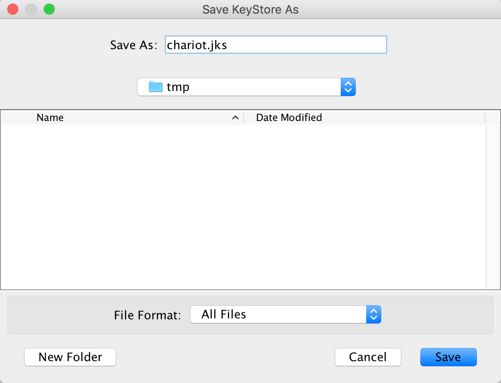Viewport: 501px width, 383px height.
Task: Click the blue up-down chevron beside tmp
Action: pyautogui.click(x=348, y=87)
